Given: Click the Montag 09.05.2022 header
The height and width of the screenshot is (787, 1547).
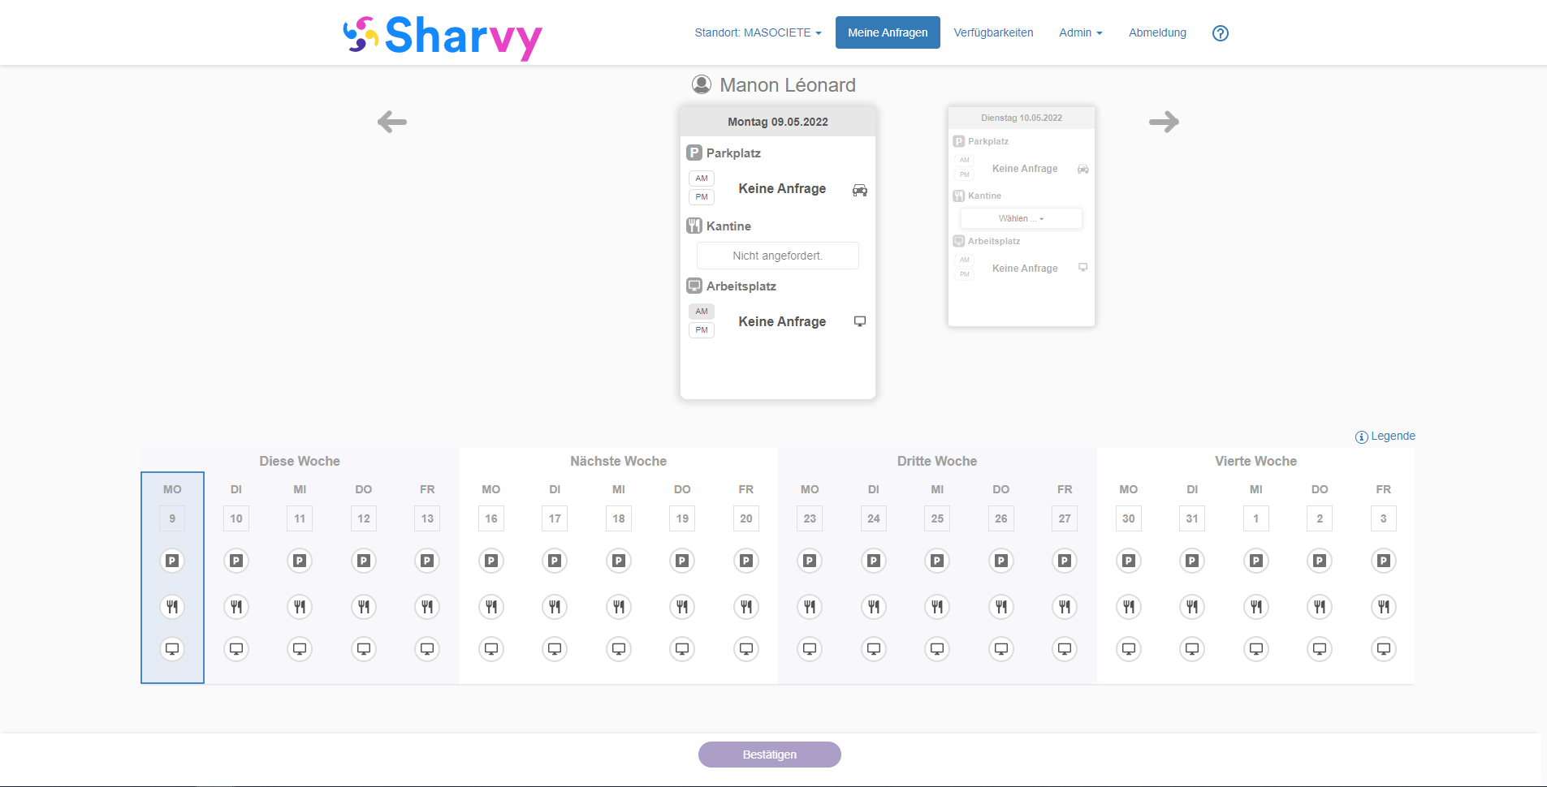Looking at the screenshot, I should tap(778, 122).
